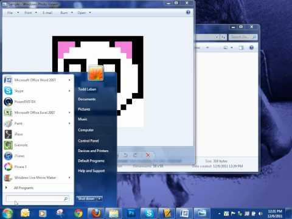Screen dimensions: 292x219
Task: Open PowerDVD DX in Start menu
Action: (38, 102)
